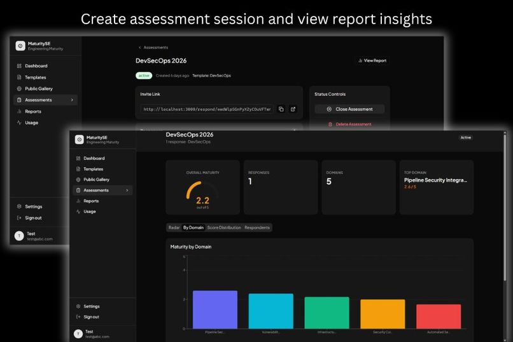513x342 pixels.
Task: Click Top Domain Pipeline Security card
Action: (x=437, y=187)
